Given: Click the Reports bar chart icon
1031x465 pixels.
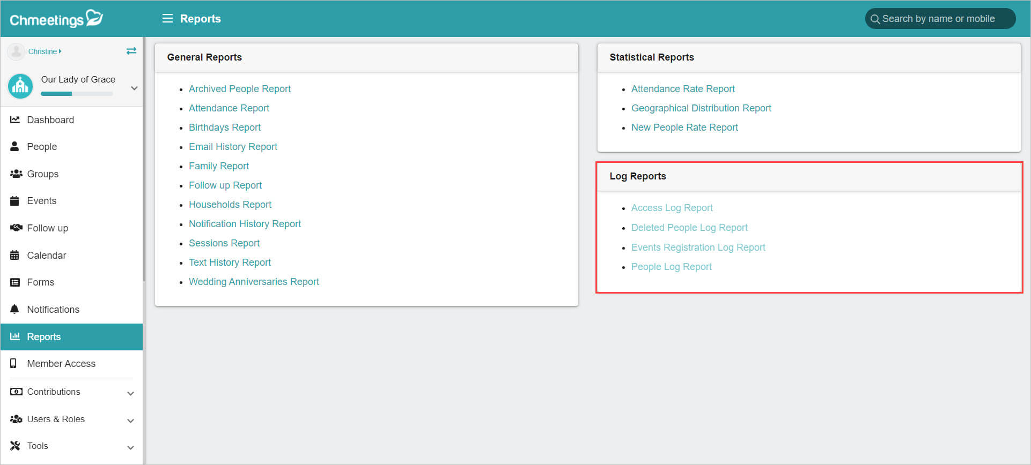Looking at the screenshot, I should (15, 336).
